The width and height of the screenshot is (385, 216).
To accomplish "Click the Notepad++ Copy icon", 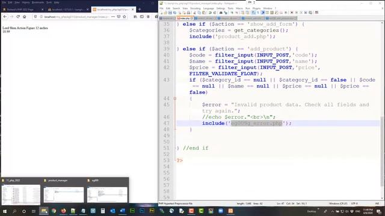I will [199, 13].
